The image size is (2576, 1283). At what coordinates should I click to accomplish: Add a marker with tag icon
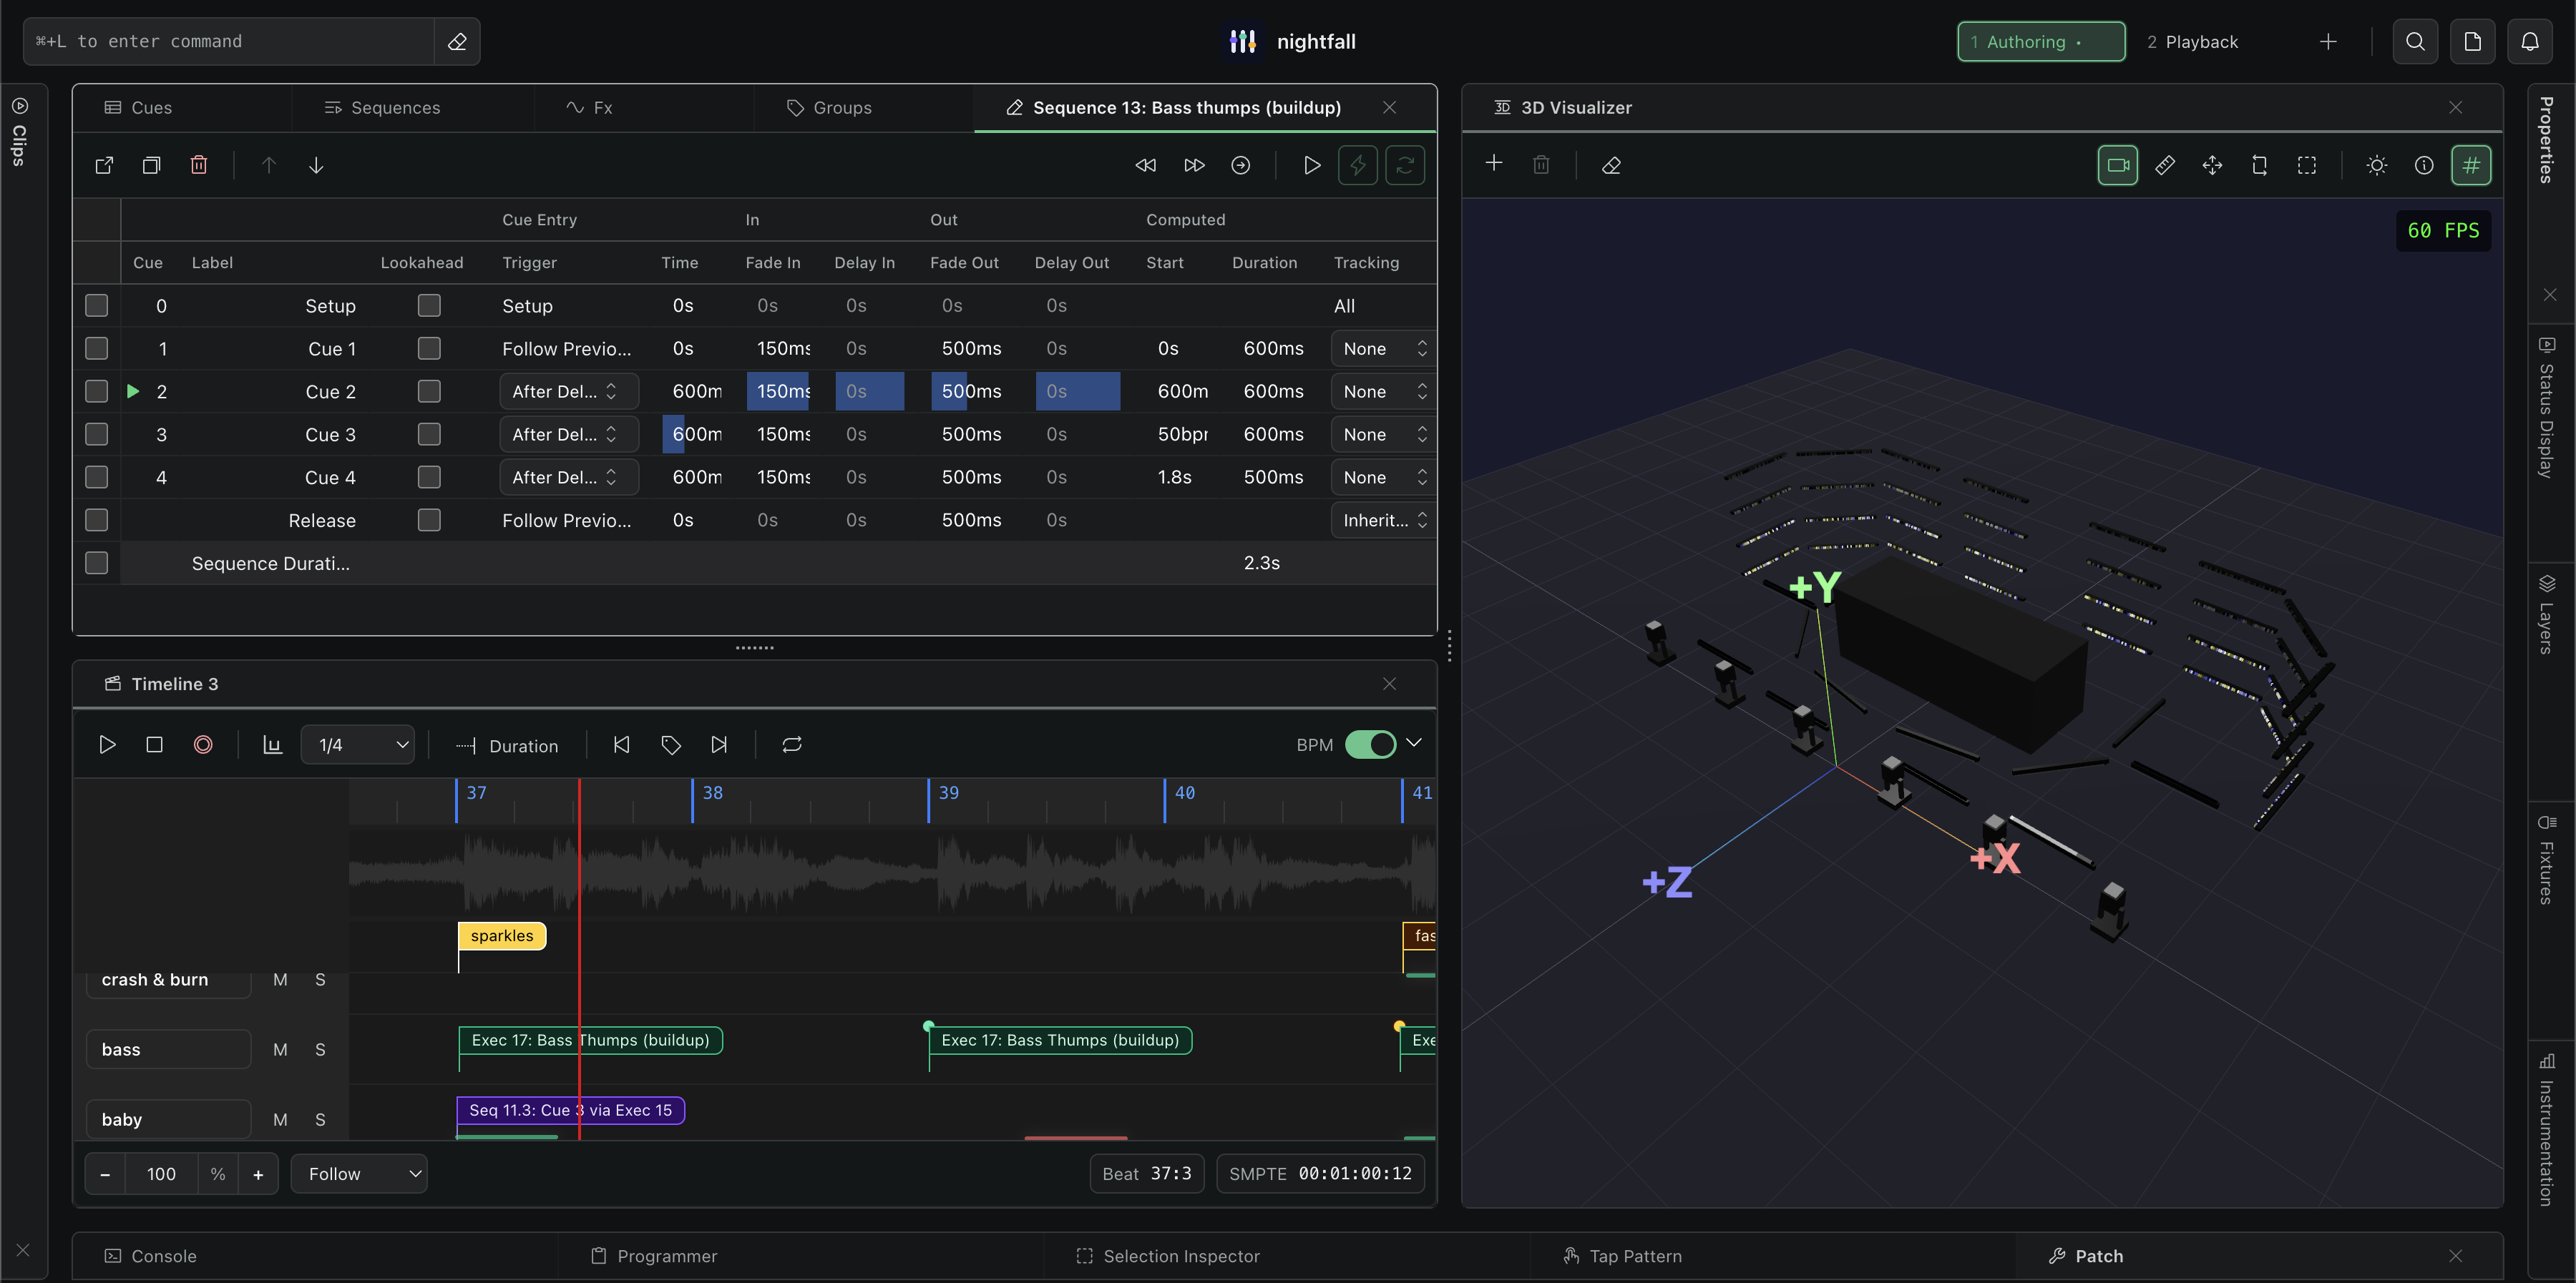670,744
